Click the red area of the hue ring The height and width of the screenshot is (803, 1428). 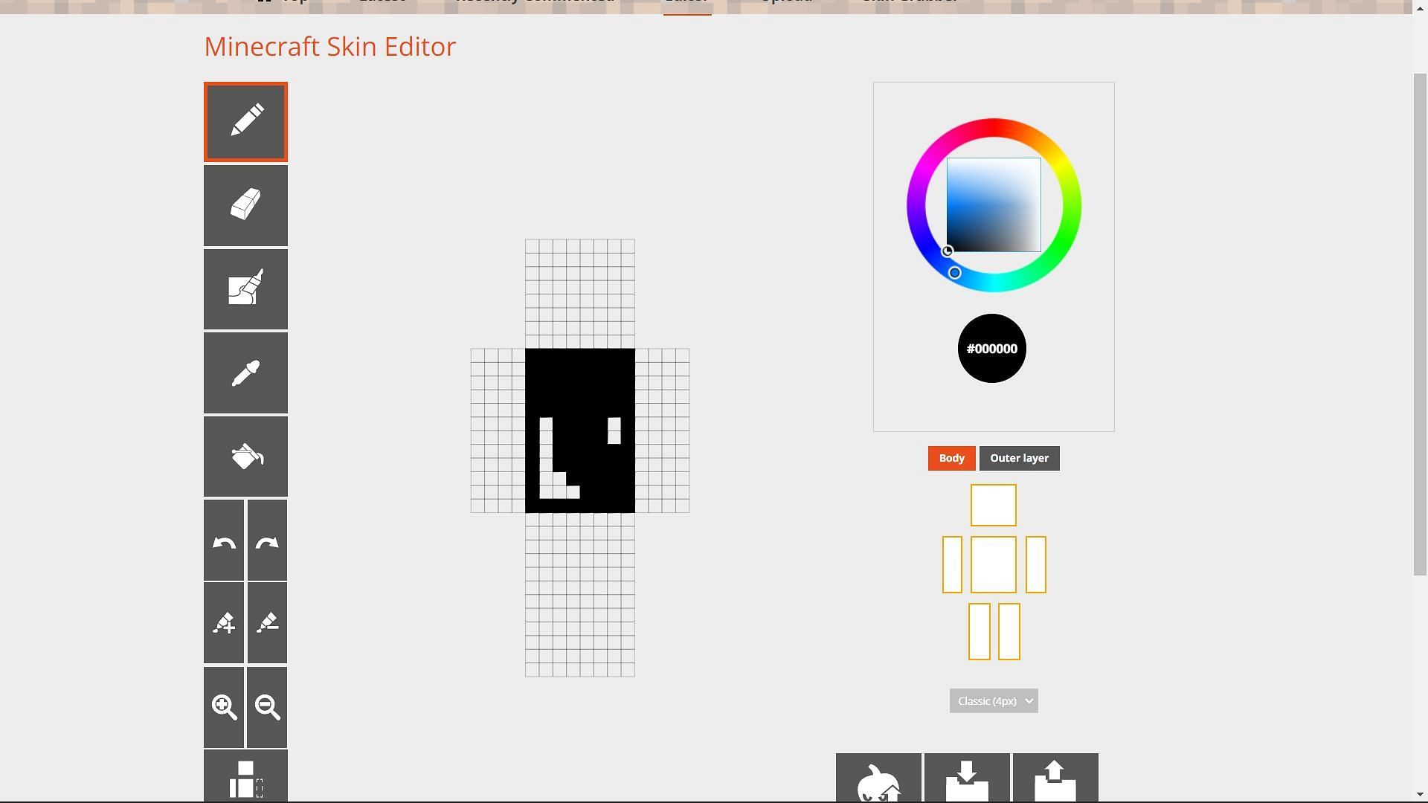(994, 127)
